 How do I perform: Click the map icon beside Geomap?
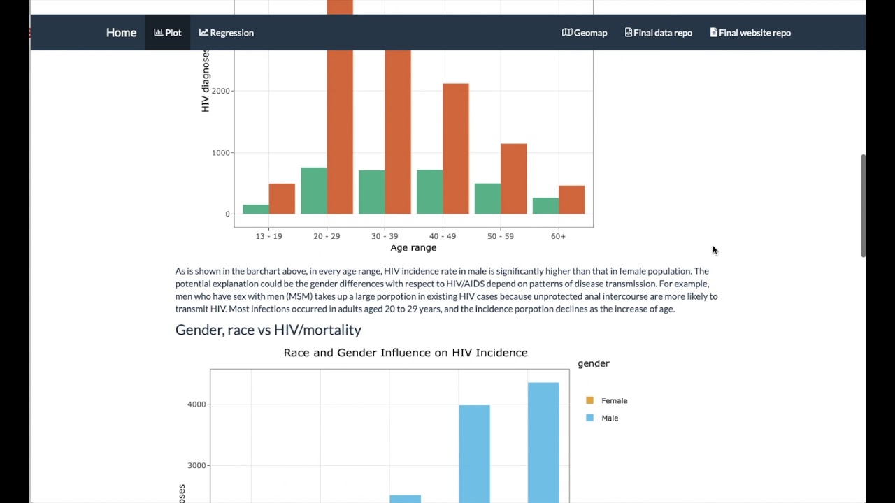[567, 33]
